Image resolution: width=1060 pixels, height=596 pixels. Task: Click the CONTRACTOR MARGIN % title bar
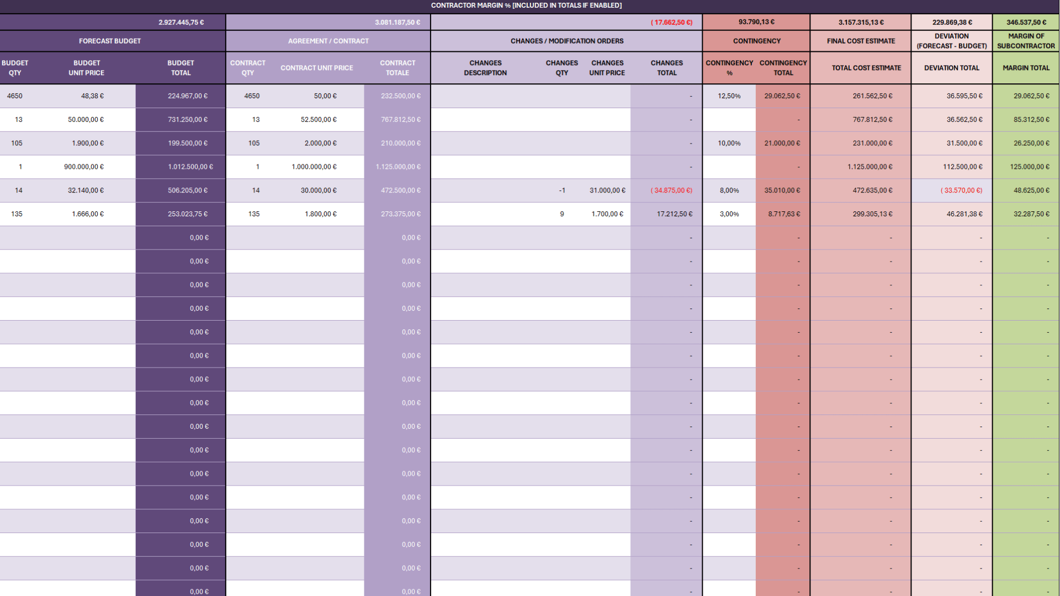pos(526,6)
